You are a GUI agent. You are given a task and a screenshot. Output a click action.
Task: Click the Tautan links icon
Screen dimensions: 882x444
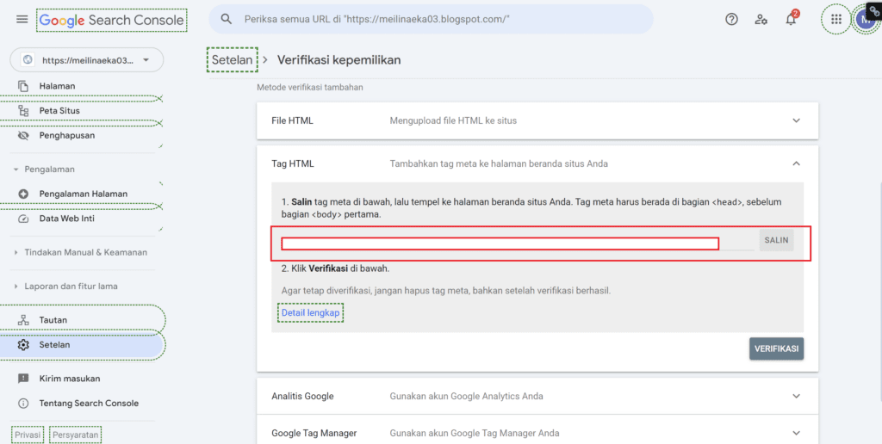pos(23,320)
